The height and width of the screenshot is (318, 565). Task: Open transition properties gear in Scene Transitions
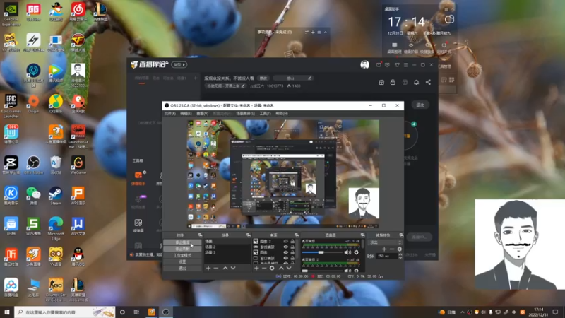click(399, 249)
